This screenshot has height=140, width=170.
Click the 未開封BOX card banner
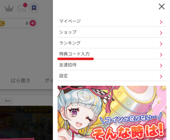point(26,123)
